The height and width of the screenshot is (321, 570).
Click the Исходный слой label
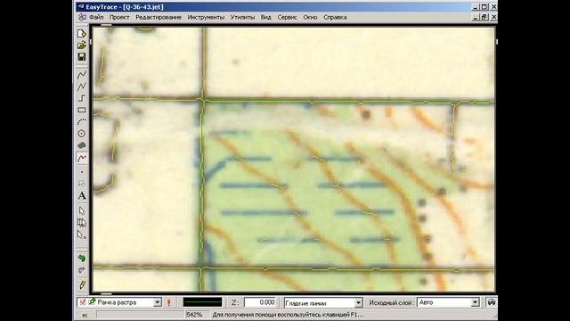392,302
